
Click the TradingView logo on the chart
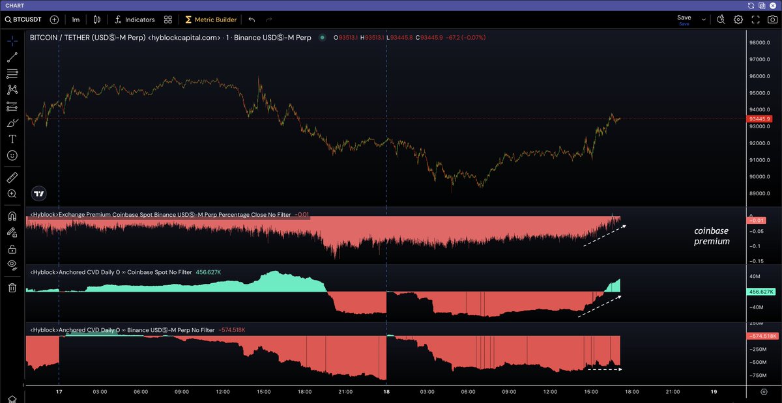(39, 193)
